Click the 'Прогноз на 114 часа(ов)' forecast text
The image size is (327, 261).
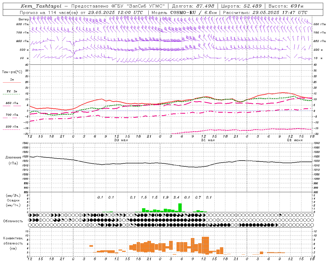[x=49, y=12]
